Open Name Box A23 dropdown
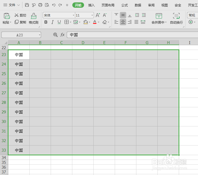The image size is (198, 175). click(x=39, y=35)
